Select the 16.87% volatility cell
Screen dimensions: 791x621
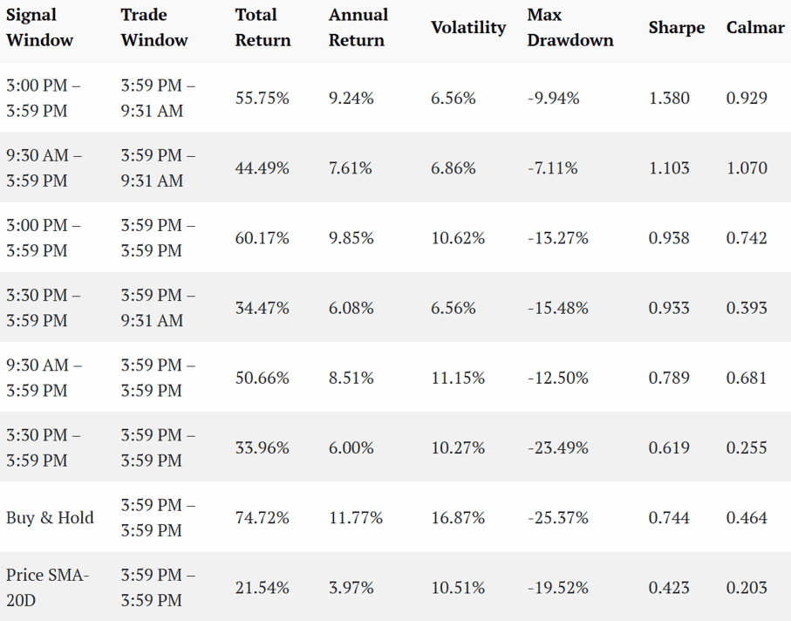pyautogui.click(x=458, y=517)
